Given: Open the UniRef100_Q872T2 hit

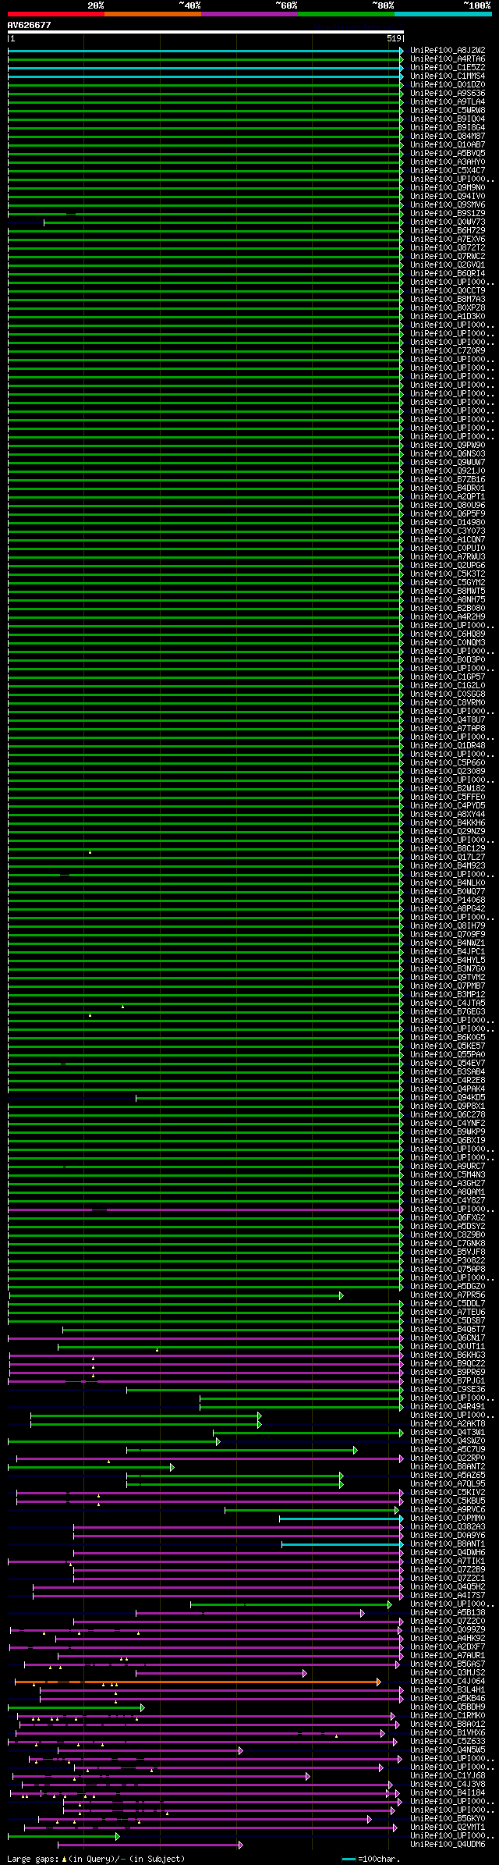Looking at the screenshot, I should (x=448, y=248).
